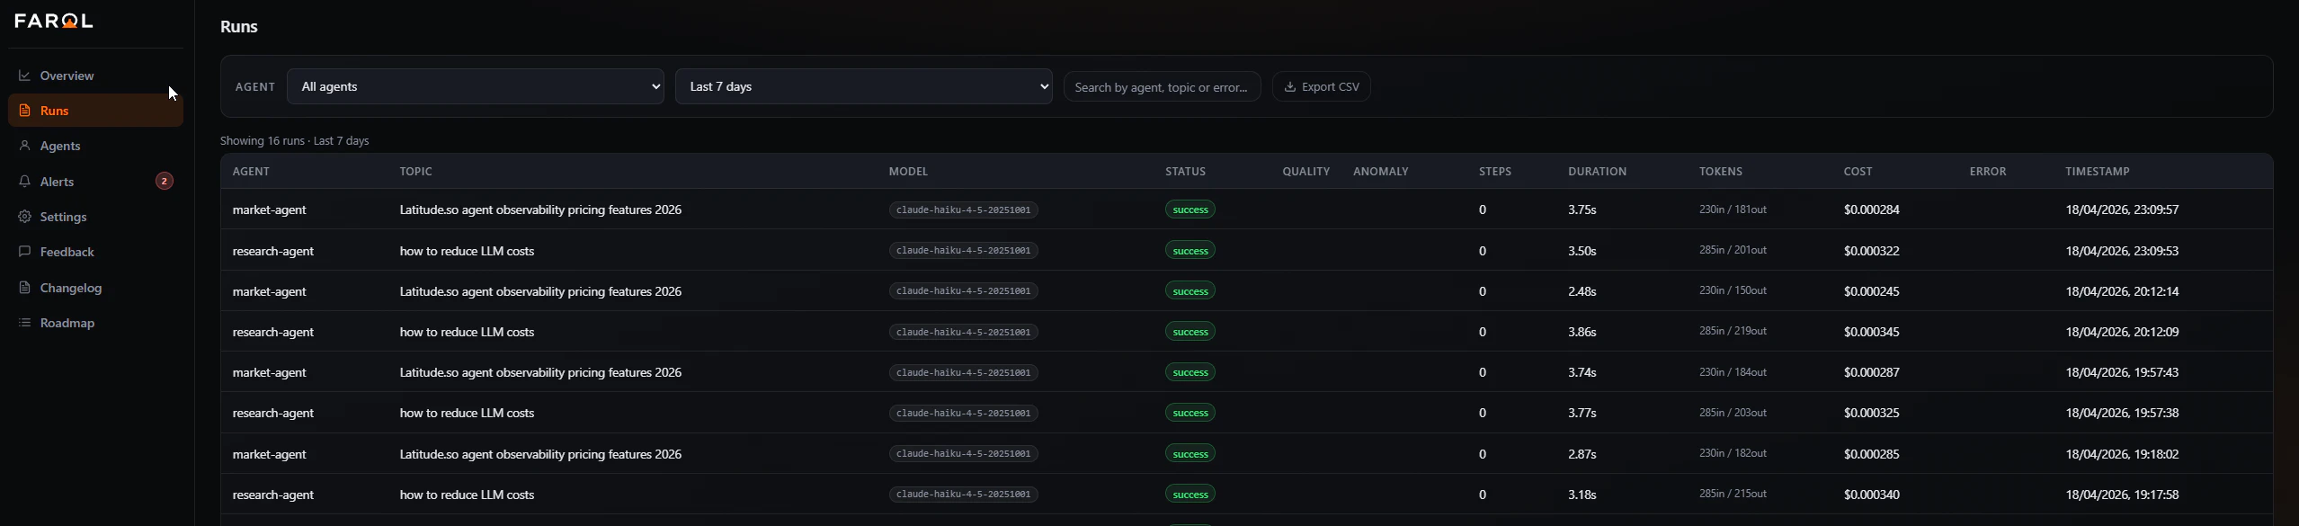Open the research-agent run at 23:09:53

(x=1246, y=250)
